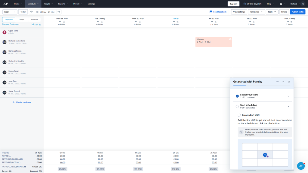Expand Set up your team section
The height and width of the screenshot is (173, 308).
(x=288, y=96)
